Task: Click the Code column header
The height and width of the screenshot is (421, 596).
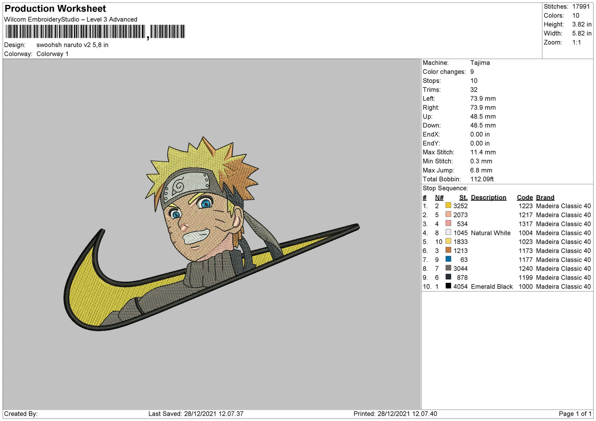Action: point(525,198)
